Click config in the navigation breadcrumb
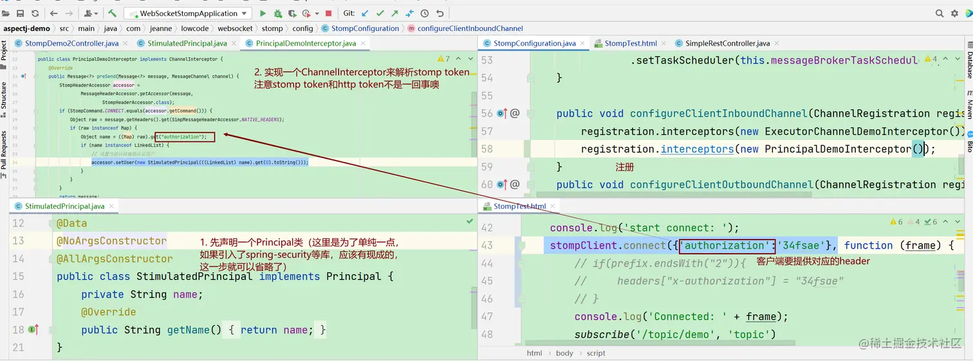Screen dimensions: 973x361 point(302,28)
